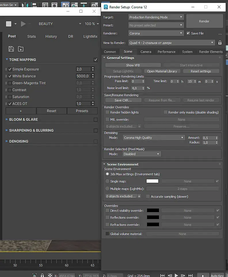
Task: Open the Renderer dropdown showing Corona
Action: [x=156, y=33]
